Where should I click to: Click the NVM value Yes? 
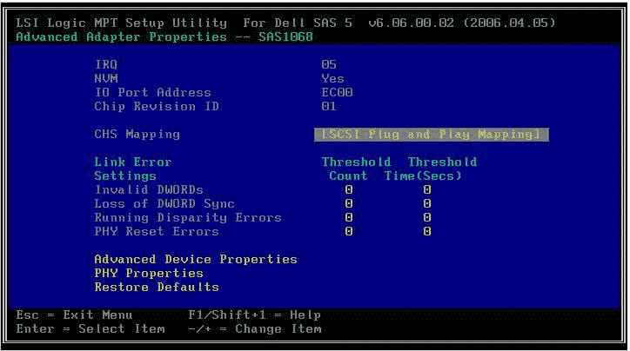point(332,78)
